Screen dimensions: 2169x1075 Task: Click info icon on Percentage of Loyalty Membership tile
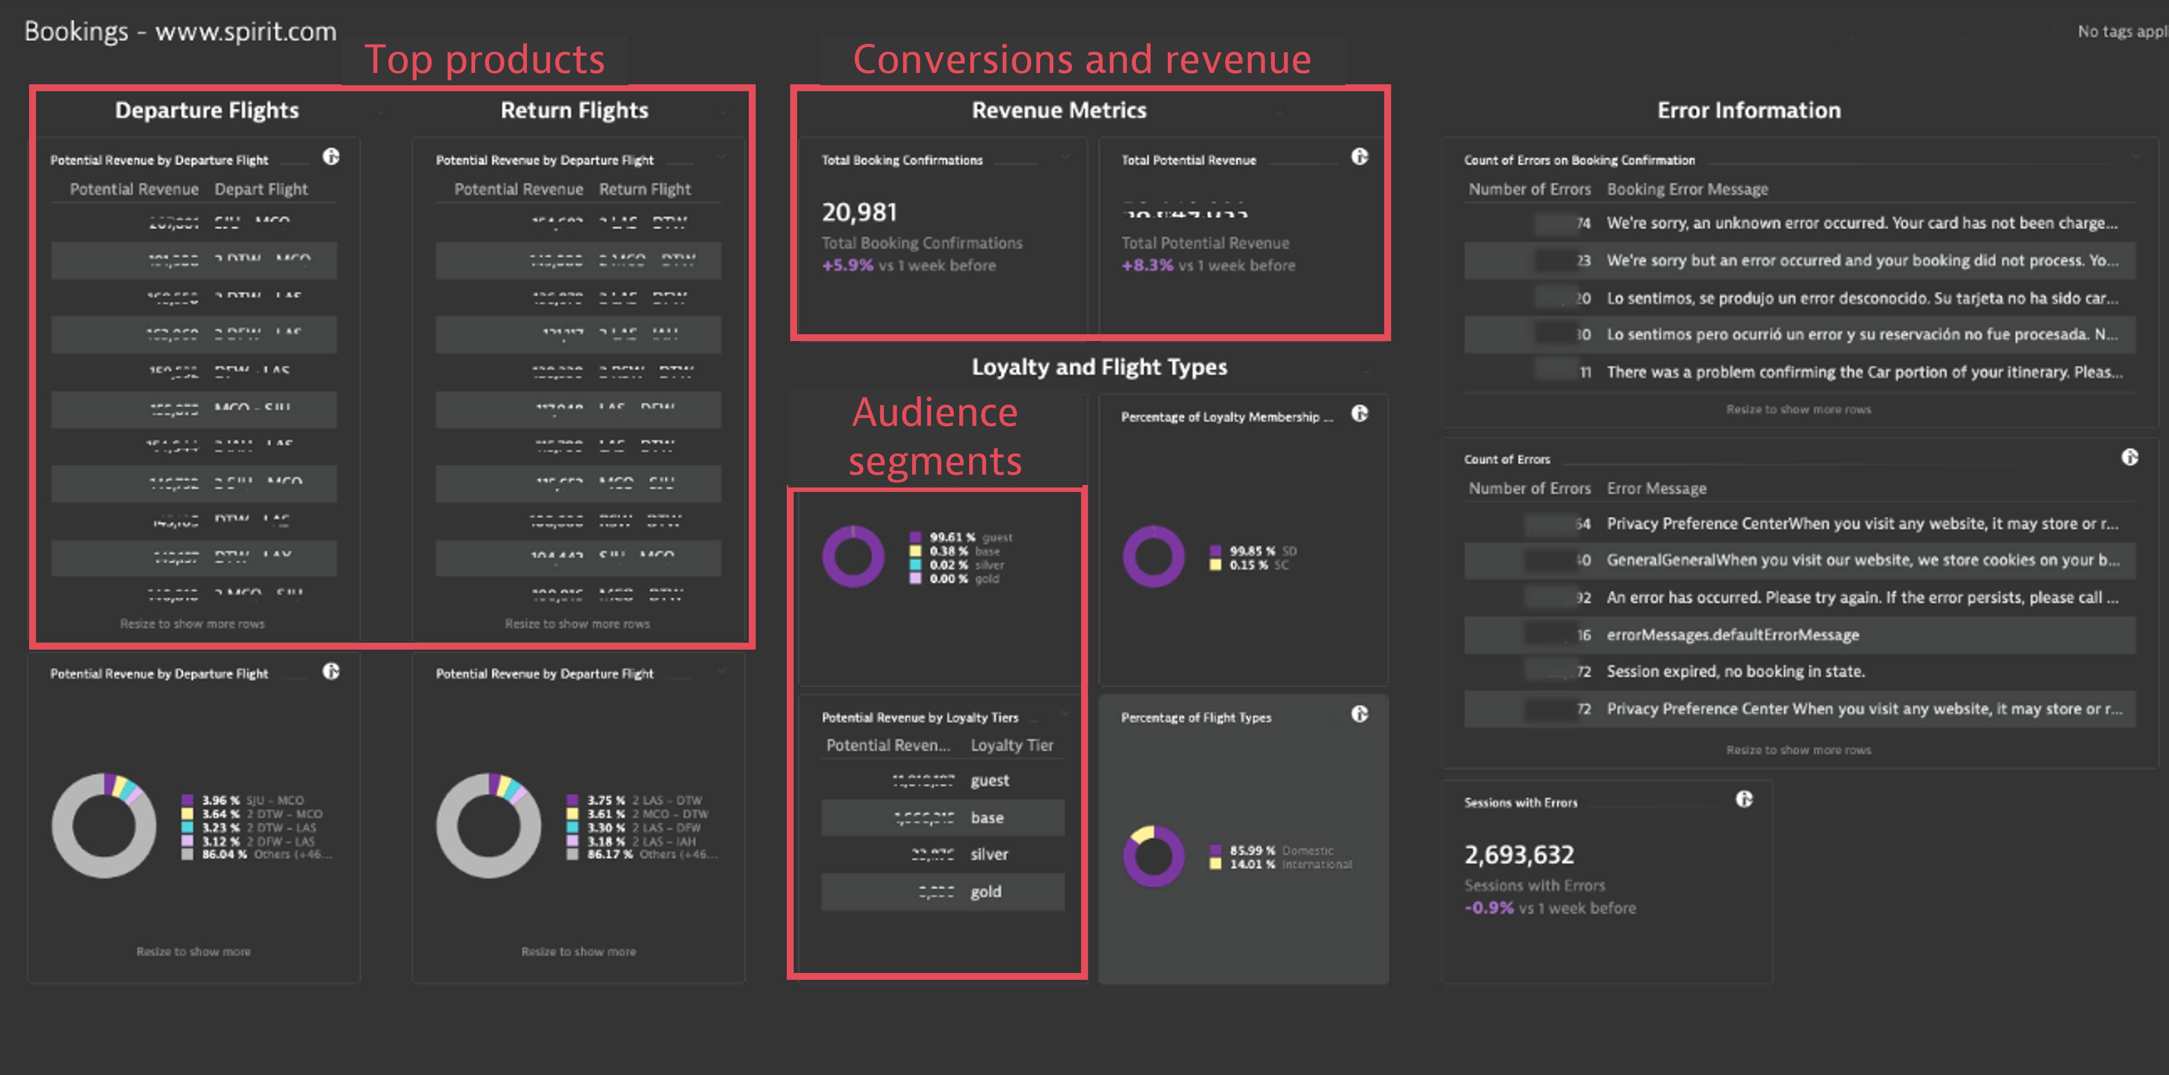click(x=1360, y=414)
